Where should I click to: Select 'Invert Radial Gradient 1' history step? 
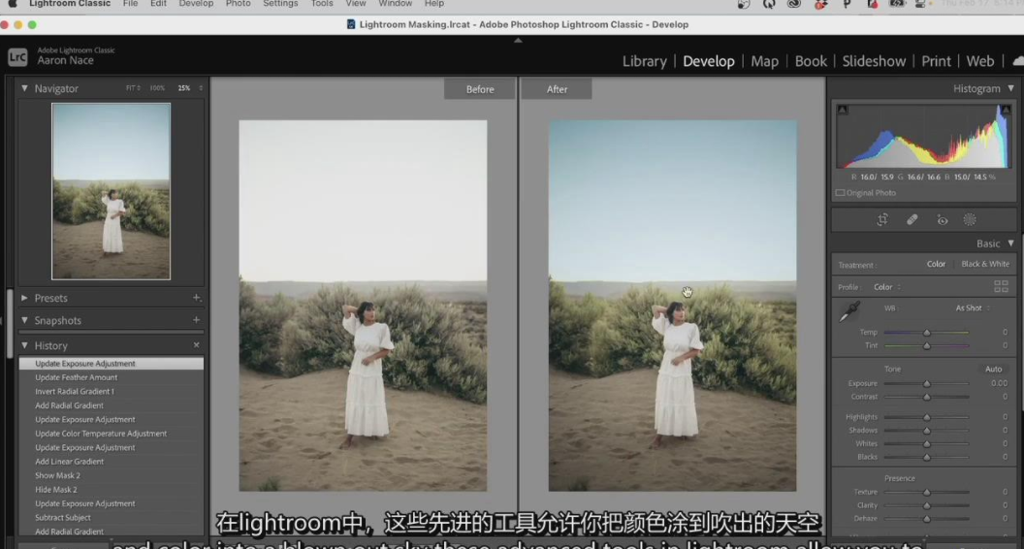111,392
